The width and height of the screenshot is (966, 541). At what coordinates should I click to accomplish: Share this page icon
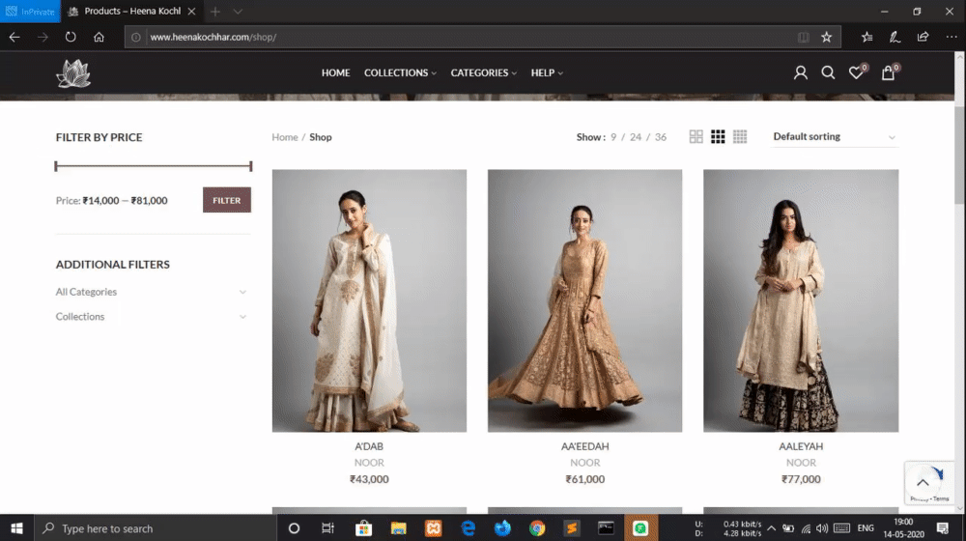coord(923,37)
